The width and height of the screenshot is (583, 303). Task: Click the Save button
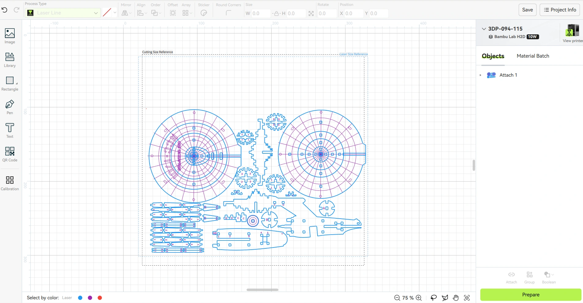[x=527, y=10]
